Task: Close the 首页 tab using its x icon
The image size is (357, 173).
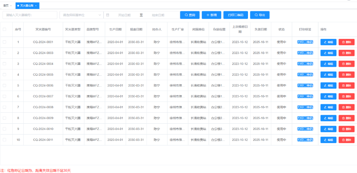Action: [x=11, y=5]
